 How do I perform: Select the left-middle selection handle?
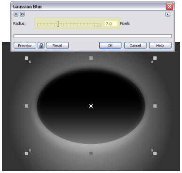pos(27,106)
